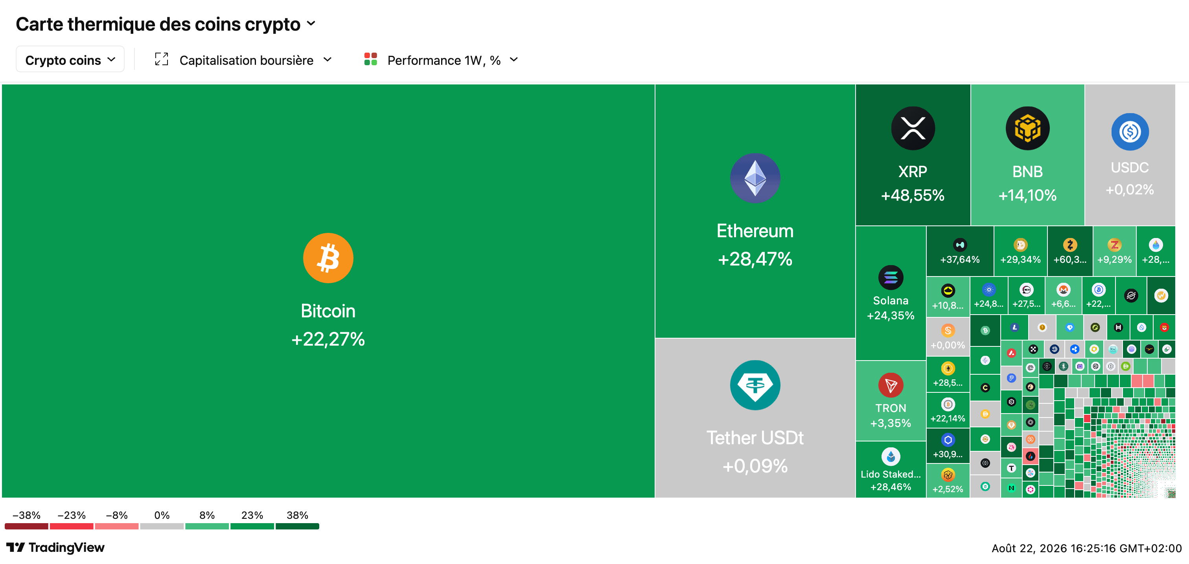Click the Lido Staked coin icon

tap(890, 457)
